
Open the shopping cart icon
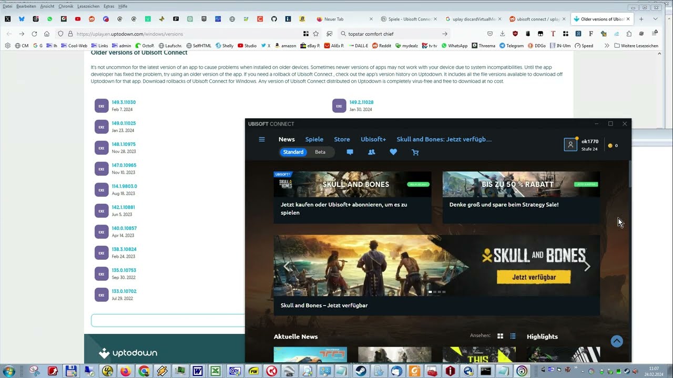[415, 152]
